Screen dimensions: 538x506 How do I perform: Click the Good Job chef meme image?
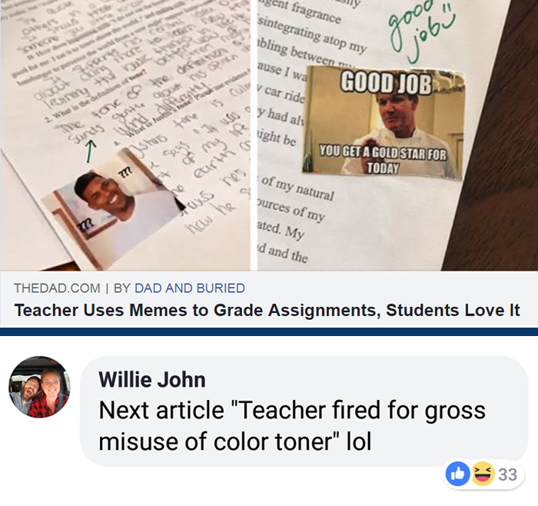[x=384, y=122]
